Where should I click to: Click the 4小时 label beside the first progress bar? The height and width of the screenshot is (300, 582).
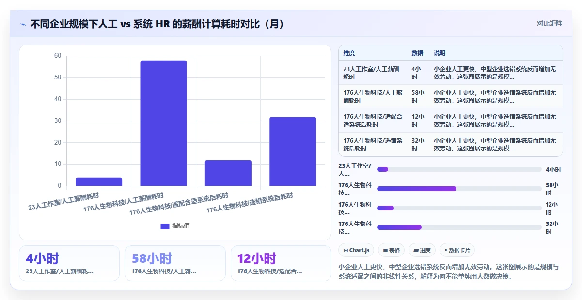[553, 169]
